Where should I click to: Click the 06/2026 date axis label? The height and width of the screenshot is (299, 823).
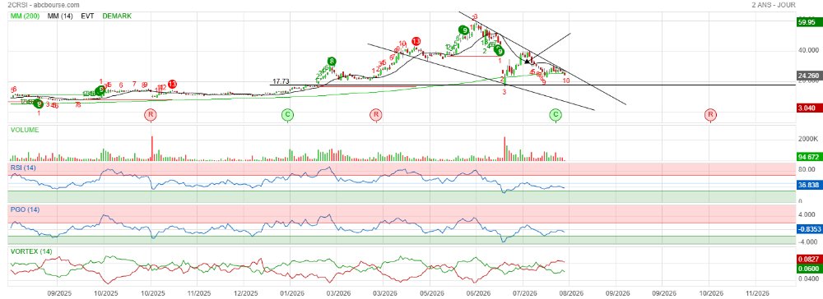click(x=478, y=294)
